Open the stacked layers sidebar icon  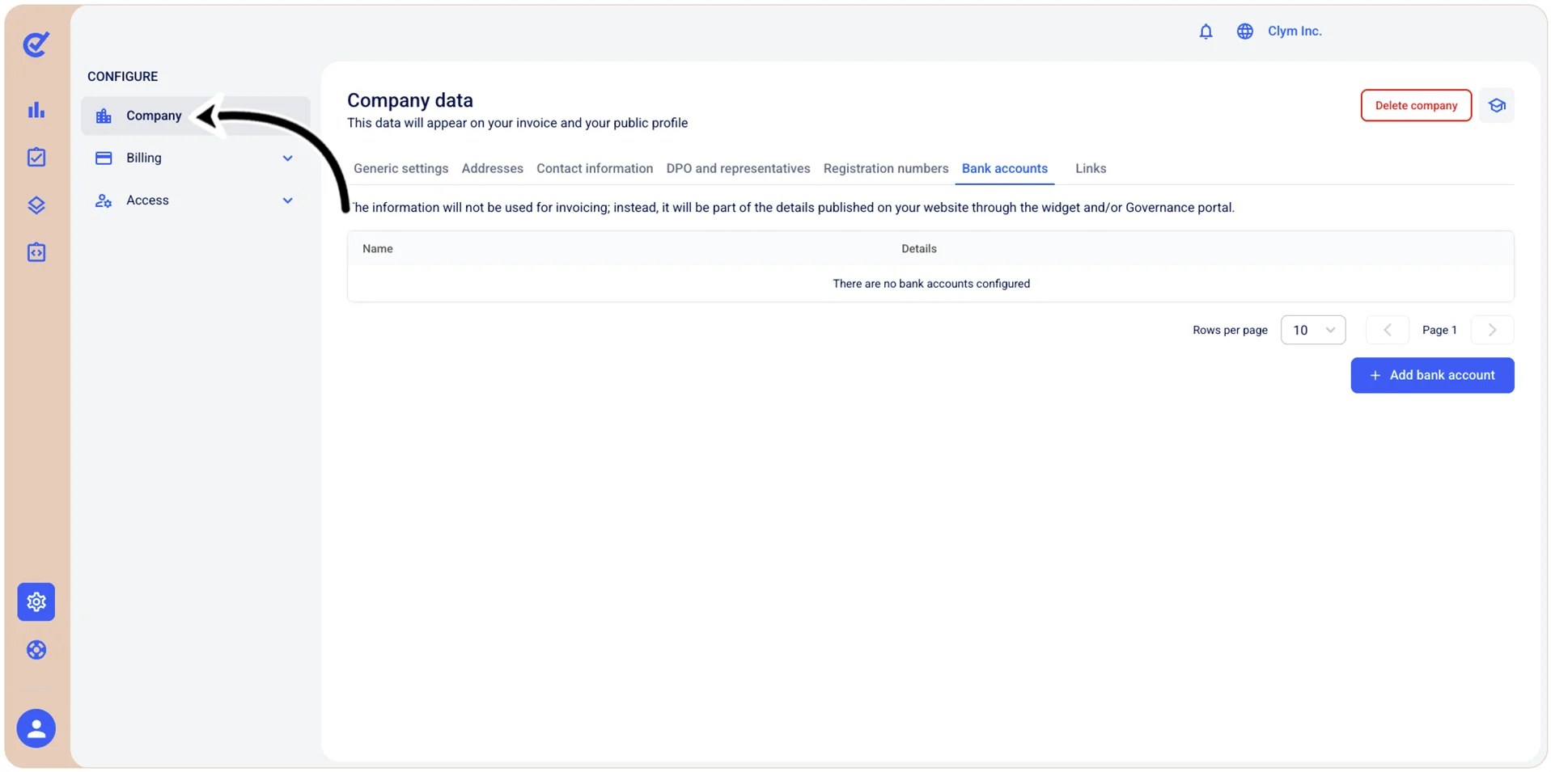tap(36, 205)
